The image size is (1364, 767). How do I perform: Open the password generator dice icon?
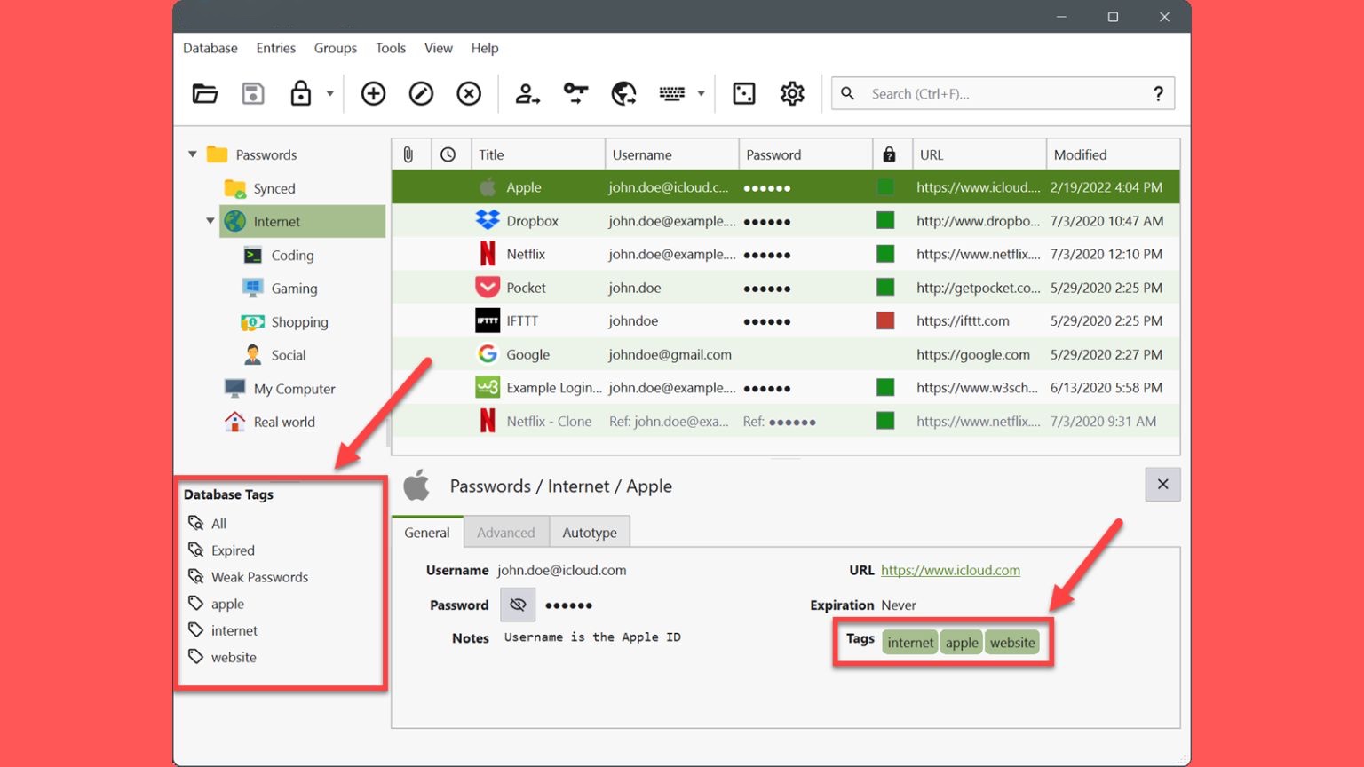tap(744, 93)
